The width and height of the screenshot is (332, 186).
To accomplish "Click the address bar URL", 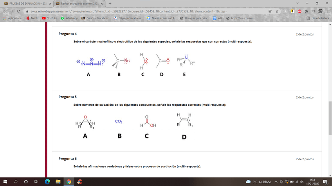I will point(129,11).
